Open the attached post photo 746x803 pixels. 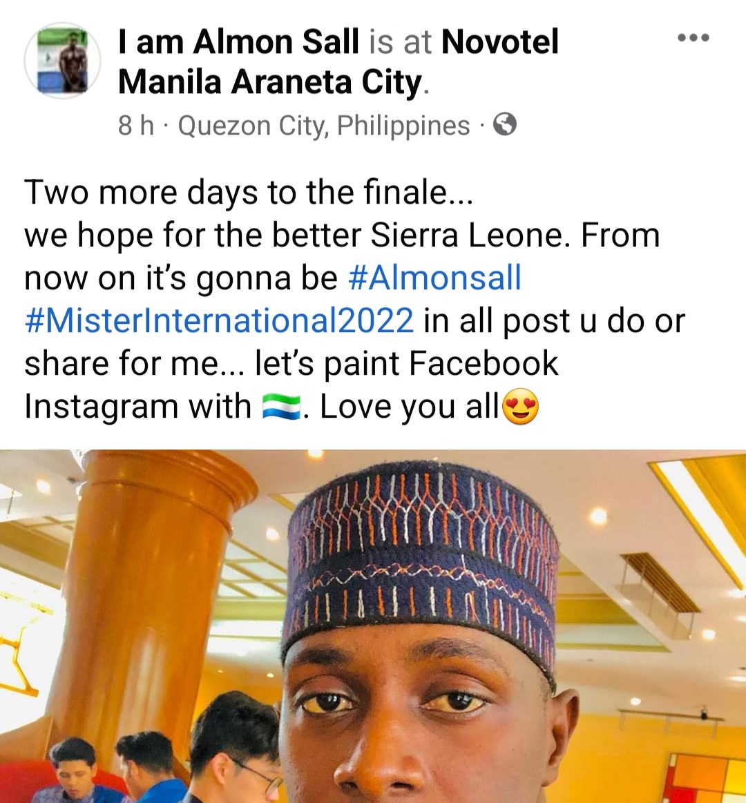[373, 626]
